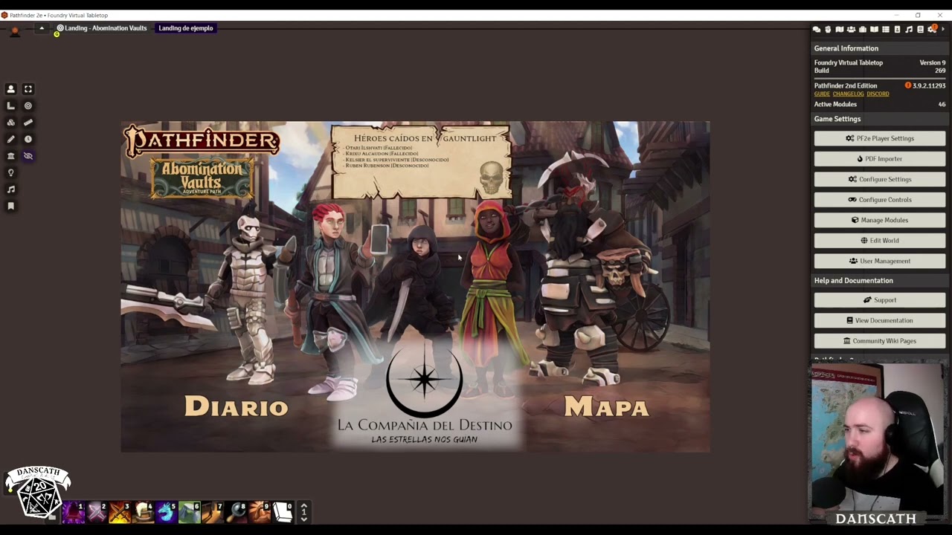Open the Journal book sidebar tab

pos(874,29)
